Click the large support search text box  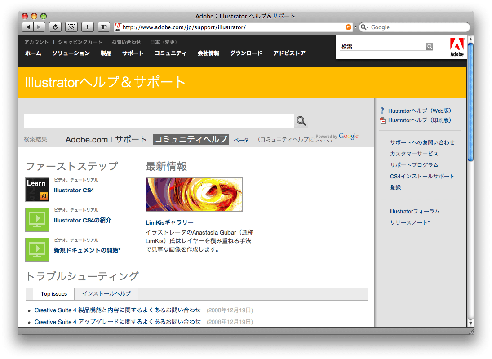[159, 121]
